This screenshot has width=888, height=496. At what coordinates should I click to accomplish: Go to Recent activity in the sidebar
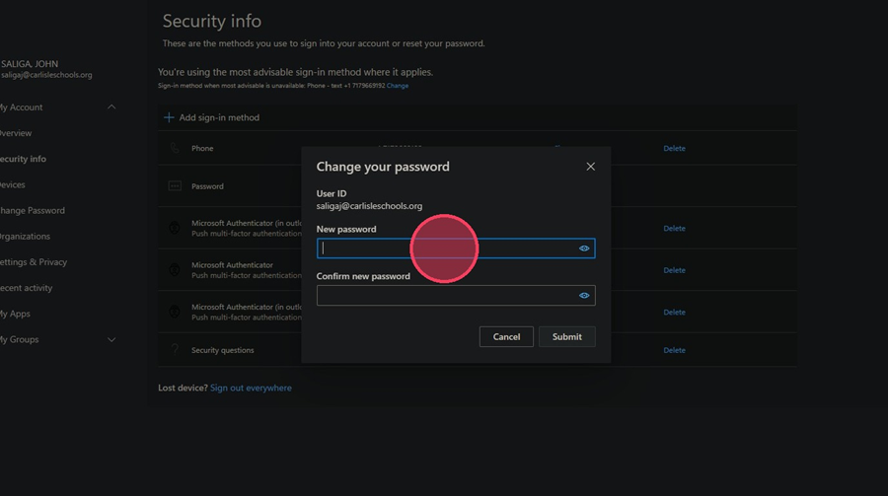coord(26,288)
